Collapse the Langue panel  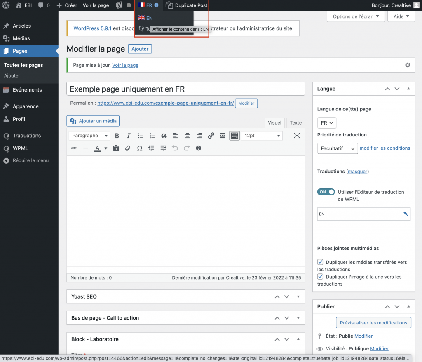(x=408, y=89)
